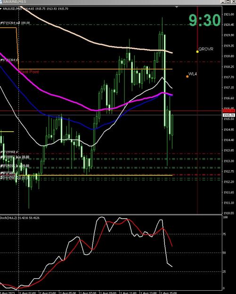The width and height of the screenshot is (236, 294).
Task: Click the 1919.90 price scale value
Action: (228, 35)
